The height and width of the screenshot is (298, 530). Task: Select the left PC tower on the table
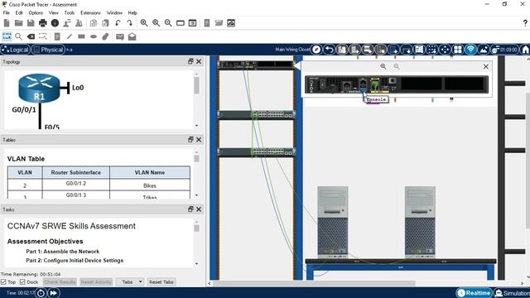point(333,222)
